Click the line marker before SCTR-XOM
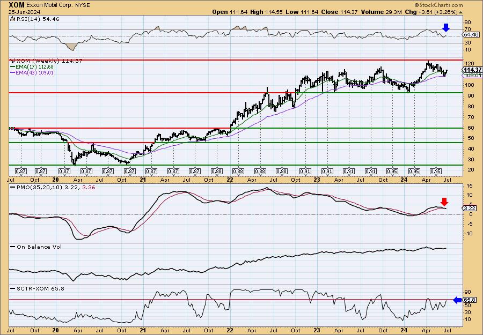The width and height of the screenshot is (483, 335). pos(13,288)
